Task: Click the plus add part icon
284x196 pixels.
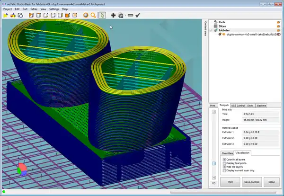Action: tap(113, 15)
